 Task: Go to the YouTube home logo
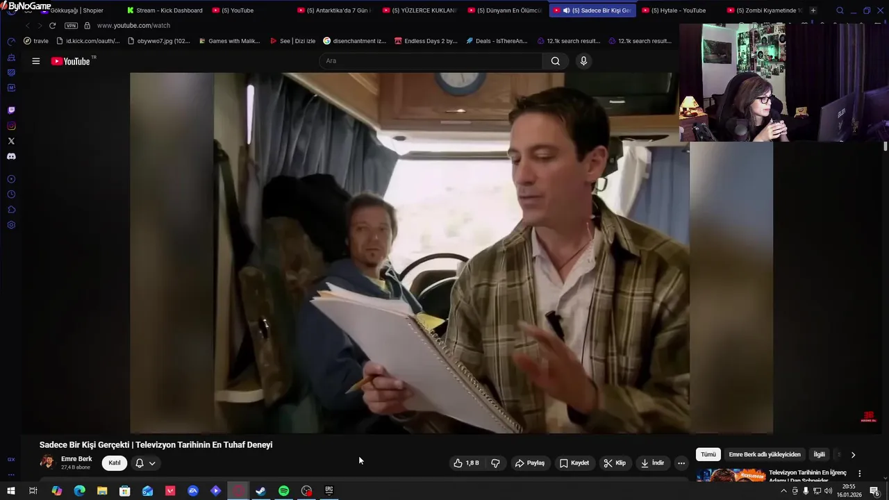coord(71,61)
